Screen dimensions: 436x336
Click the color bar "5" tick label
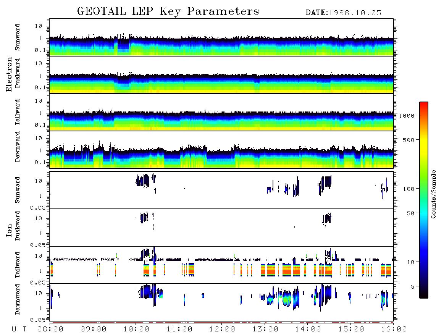412,287
